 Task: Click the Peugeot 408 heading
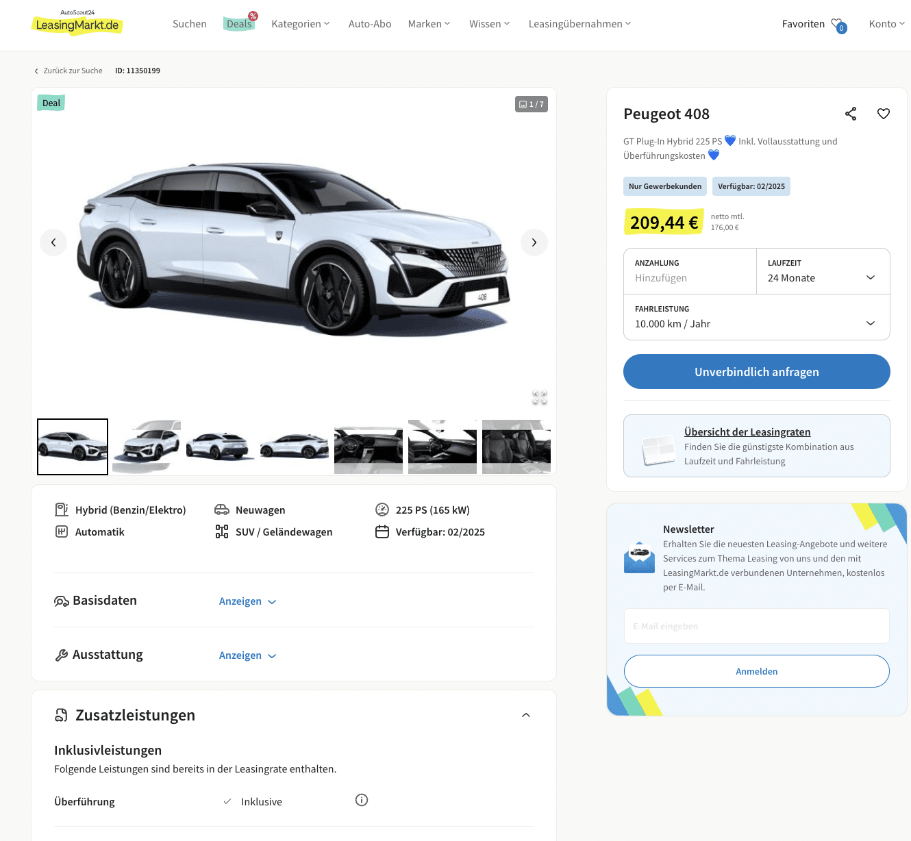pyautogui.click(x=666, y=114)
